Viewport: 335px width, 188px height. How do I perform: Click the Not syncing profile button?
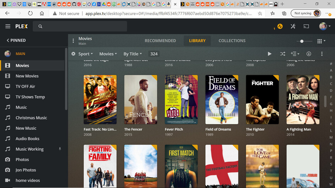(x=306, y=13)
